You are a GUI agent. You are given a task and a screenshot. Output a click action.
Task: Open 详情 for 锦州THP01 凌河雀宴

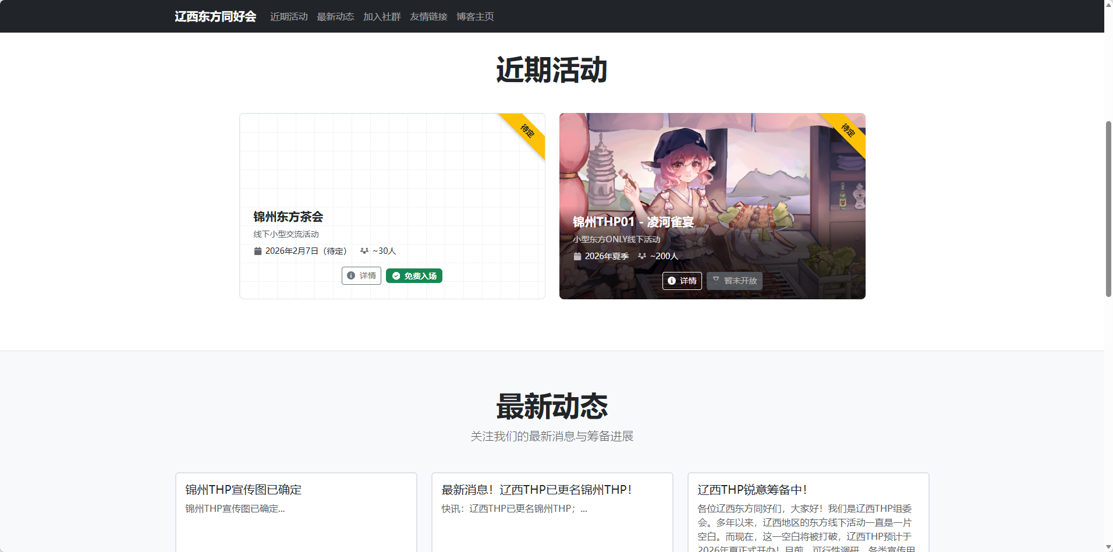682,281
